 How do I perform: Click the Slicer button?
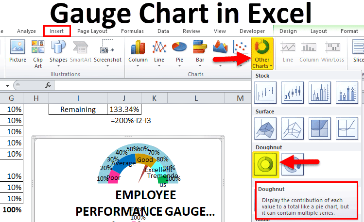point(358,51)
